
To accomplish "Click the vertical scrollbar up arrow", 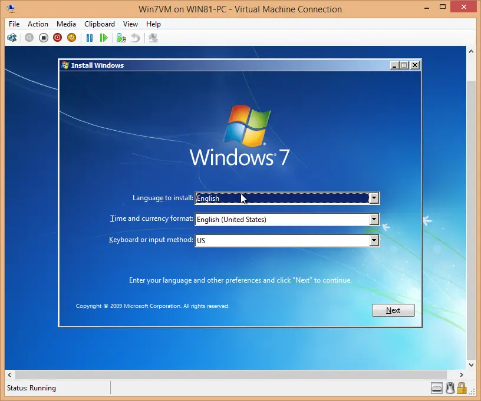I will [471, 51].
